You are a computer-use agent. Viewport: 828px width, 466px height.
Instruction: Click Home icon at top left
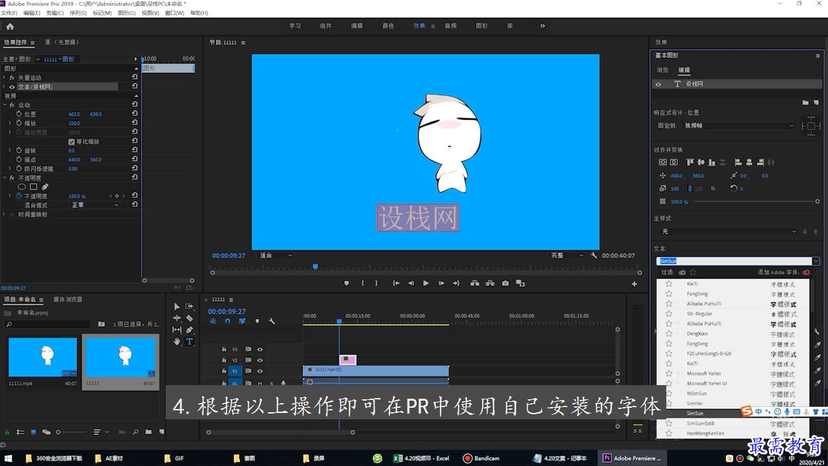(10, 27)
